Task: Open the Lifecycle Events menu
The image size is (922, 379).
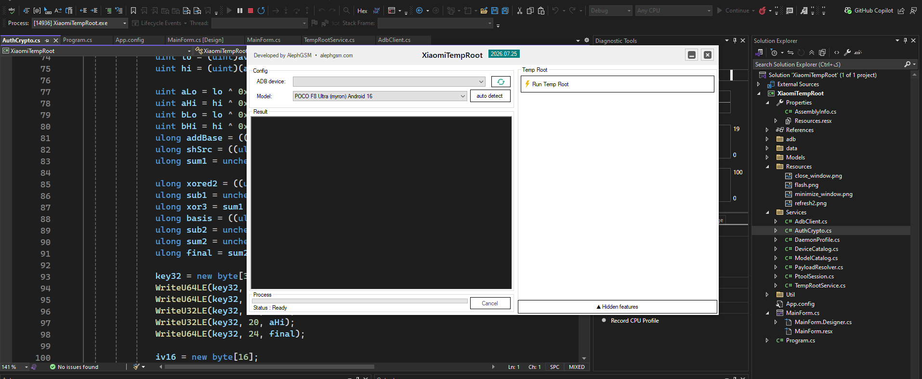Action: [159, 23]
